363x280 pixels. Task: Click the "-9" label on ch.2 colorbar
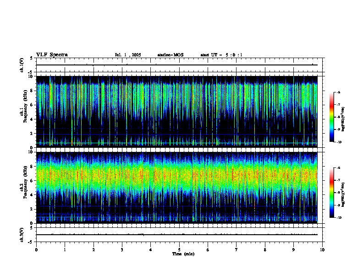point(338,205)
